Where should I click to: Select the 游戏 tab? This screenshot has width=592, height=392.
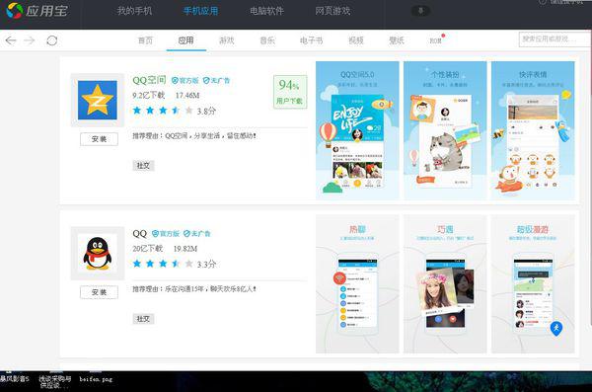tap(227, 40)
